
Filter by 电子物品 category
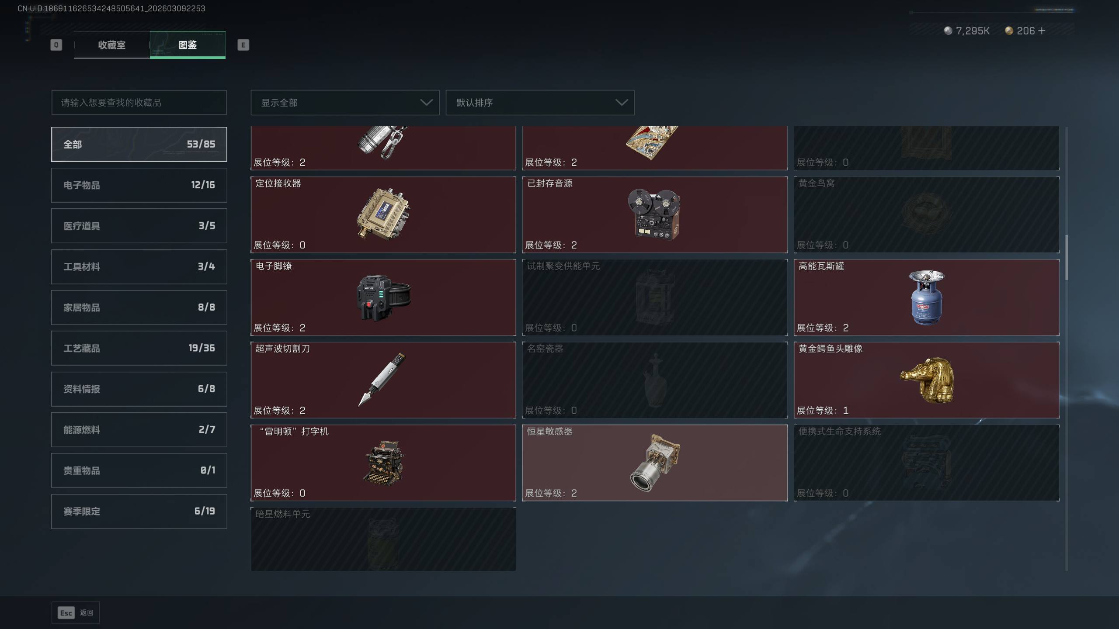[139, 185]
